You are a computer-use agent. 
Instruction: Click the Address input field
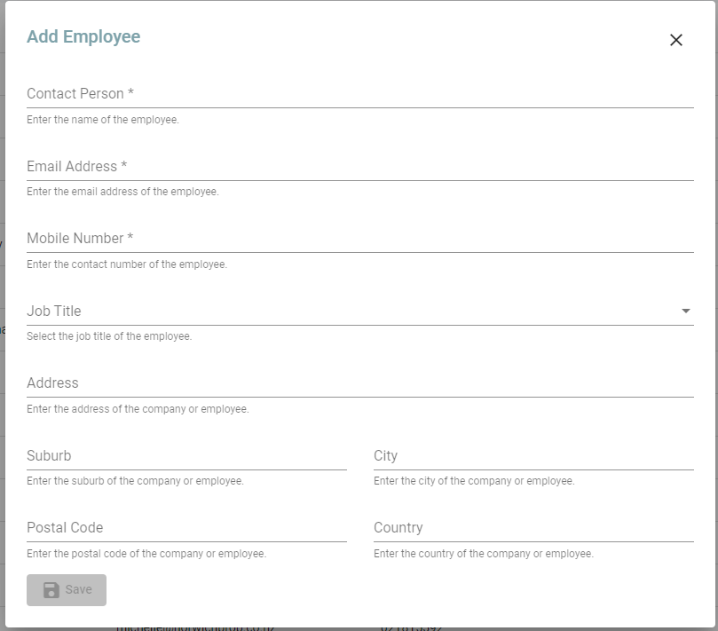[x=355, y=383]
